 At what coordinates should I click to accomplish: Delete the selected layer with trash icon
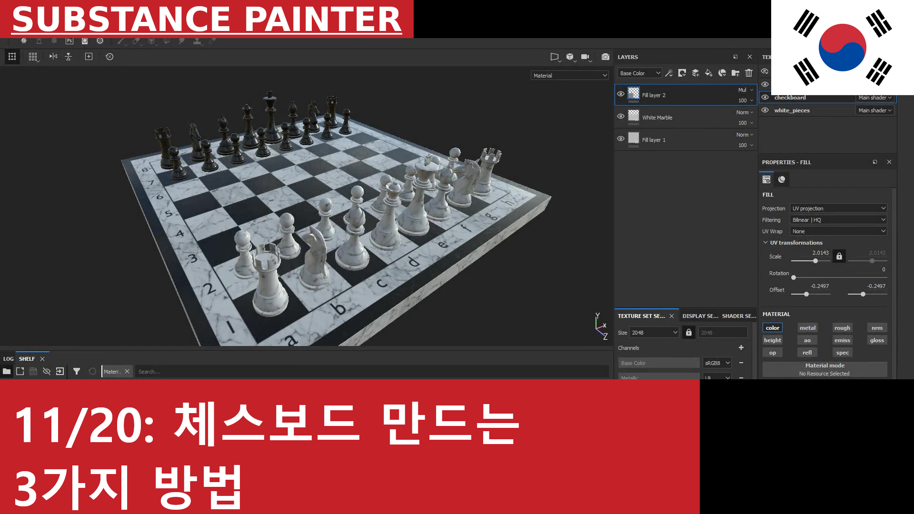coord(749,73)
